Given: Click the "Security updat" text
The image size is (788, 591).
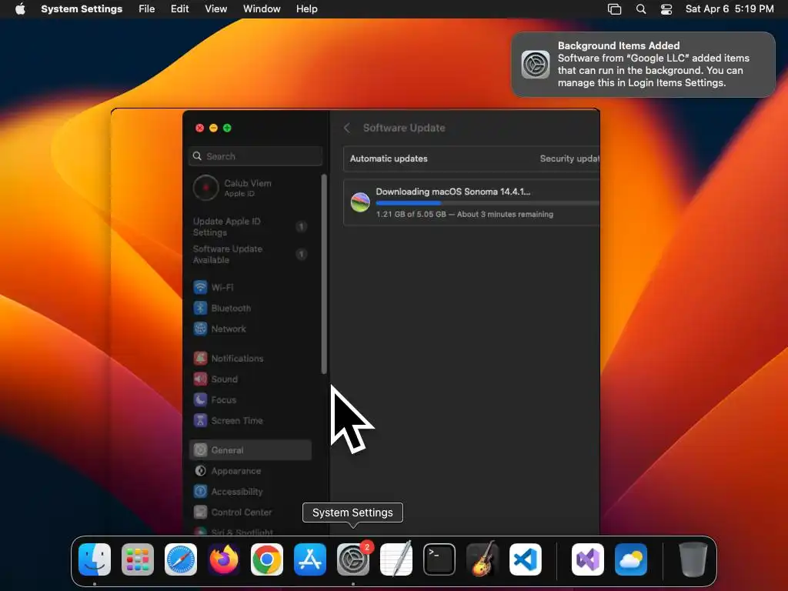Looking at the screenshot, I should [x=569, y=159].
